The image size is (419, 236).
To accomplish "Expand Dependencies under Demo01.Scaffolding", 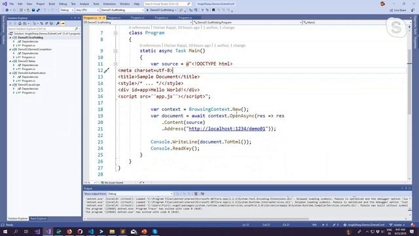I will tap(14, 41).
